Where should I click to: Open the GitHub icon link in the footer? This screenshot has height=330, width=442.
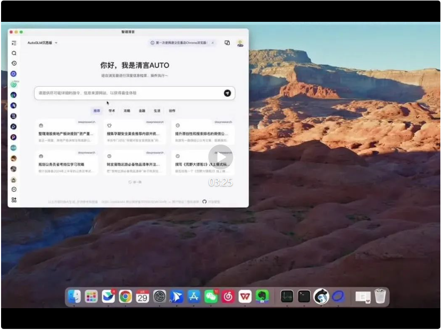point(204,202)
